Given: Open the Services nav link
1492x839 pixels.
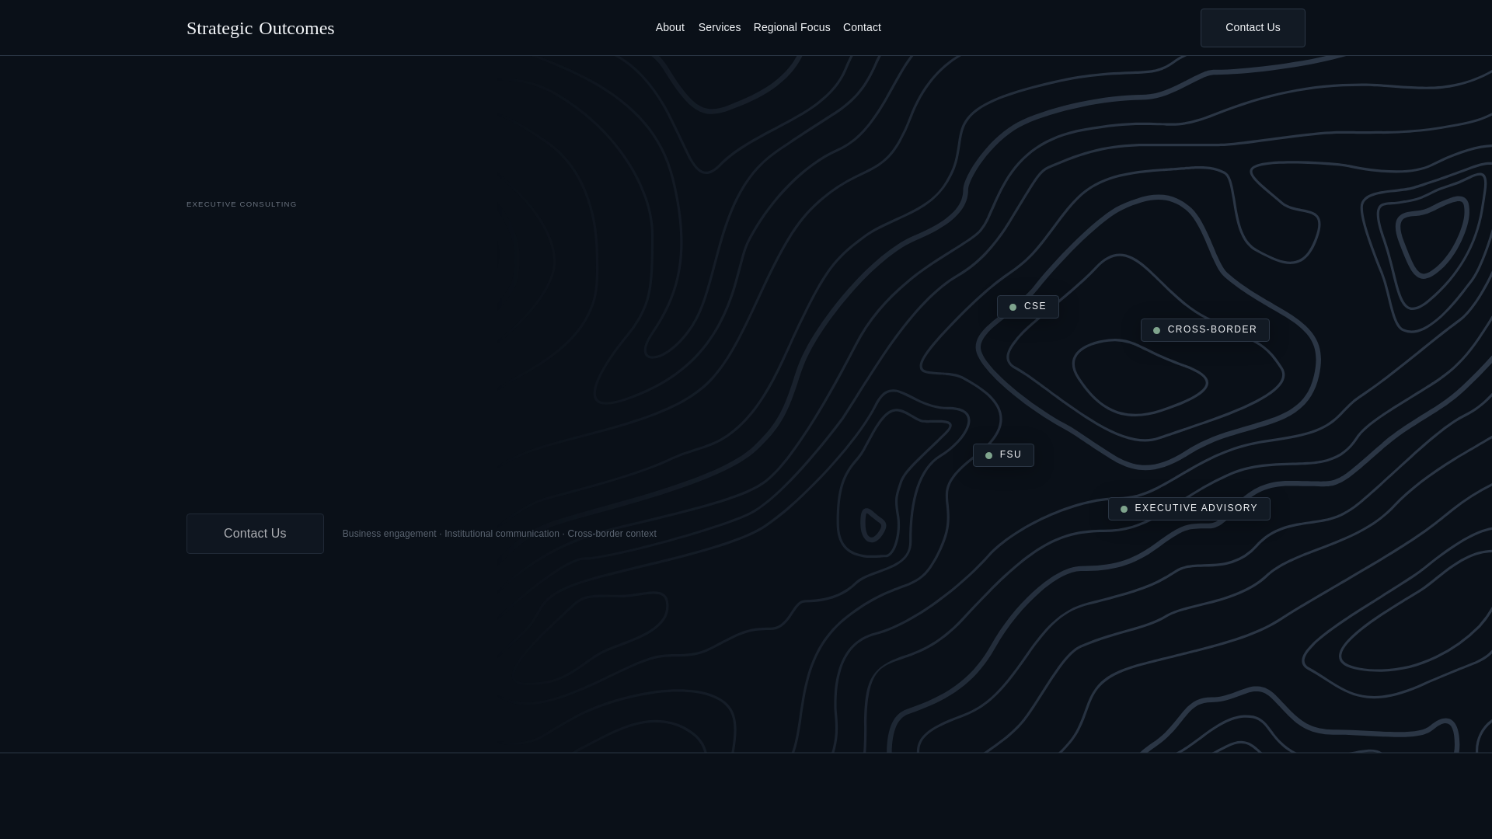Looking at the screenshot, I should pyautogui.click(x=720, y=27).
